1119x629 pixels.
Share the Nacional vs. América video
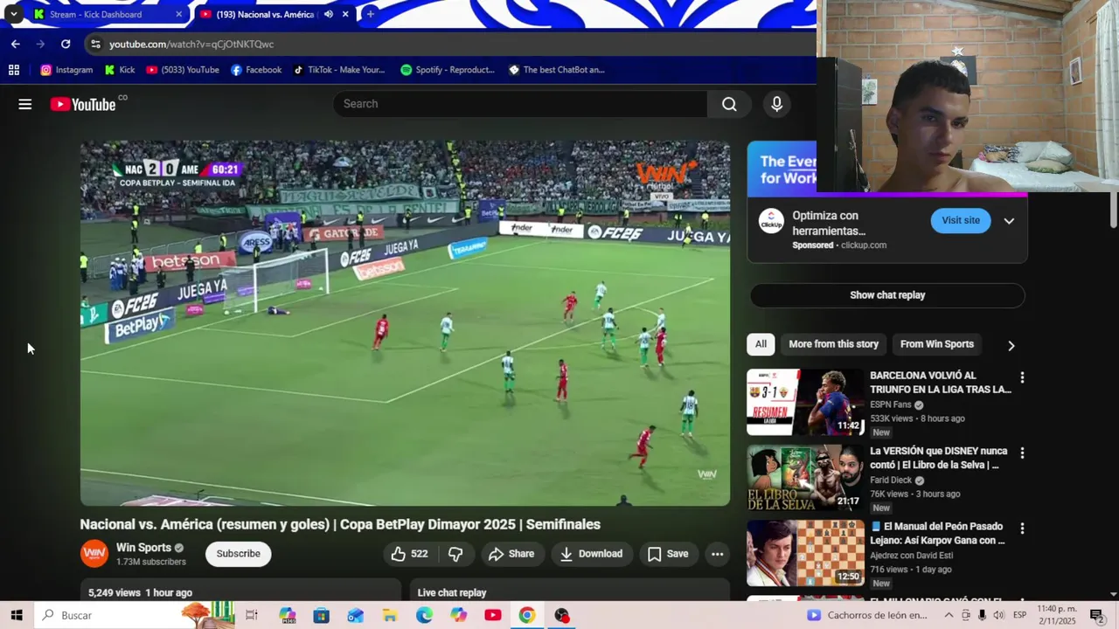511,554
